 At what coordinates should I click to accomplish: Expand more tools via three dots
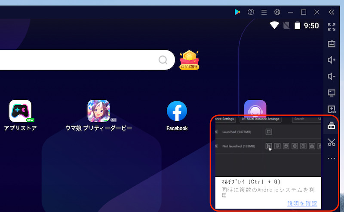pos(332,159)
